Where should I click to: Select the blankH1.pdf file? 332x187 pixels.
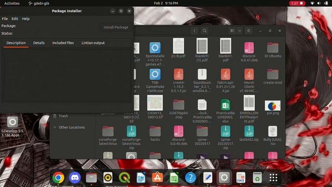tap(226, 50)
